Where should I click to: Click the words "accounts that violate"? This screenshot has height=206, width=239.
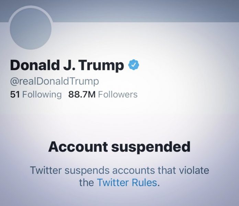pyautogui.click(x=166, y=170)
